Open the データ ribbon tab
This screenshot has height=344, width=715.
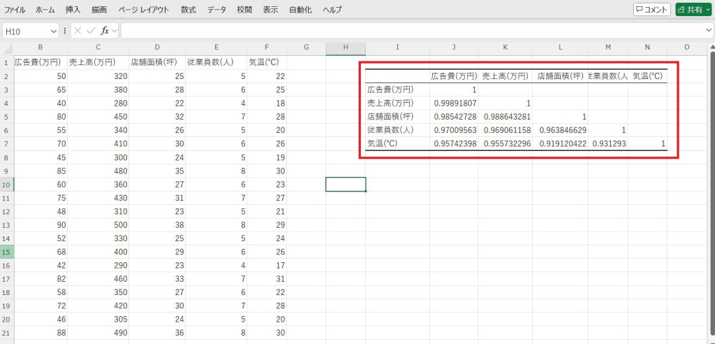click(x=216, y=10)
